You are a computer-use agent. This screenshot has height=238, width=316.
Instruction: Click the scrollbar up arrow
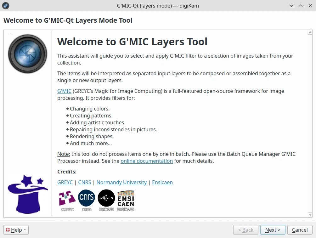click(x=310, y=32)
